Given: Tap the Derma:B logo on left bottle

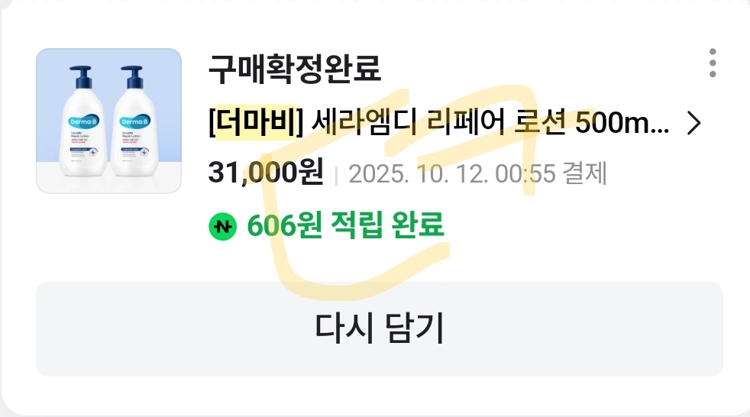Looking at the screenshot, I should 83,121.
